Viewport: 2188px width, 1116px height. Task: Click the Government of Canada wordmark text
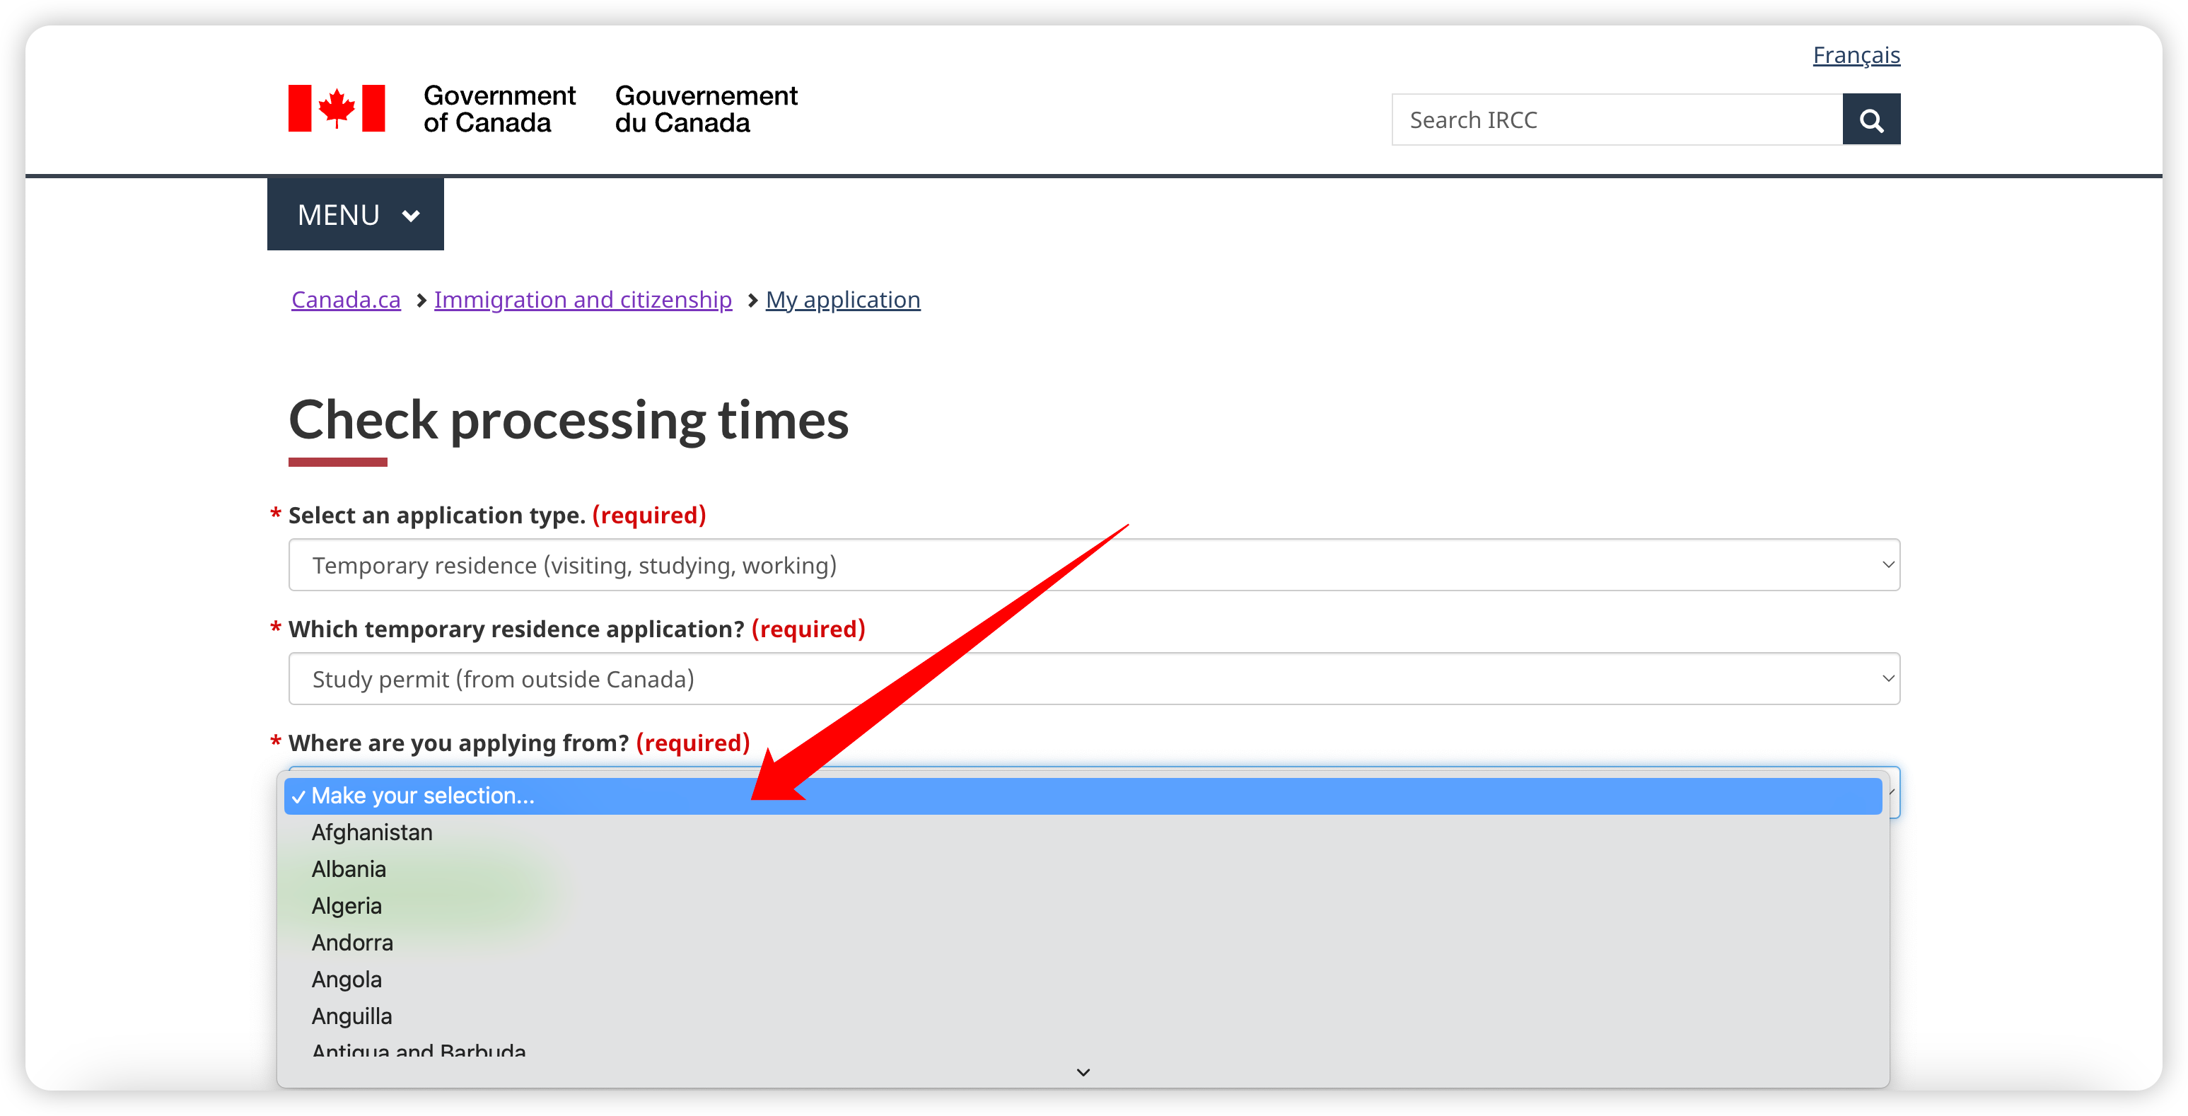pos(499,109)
